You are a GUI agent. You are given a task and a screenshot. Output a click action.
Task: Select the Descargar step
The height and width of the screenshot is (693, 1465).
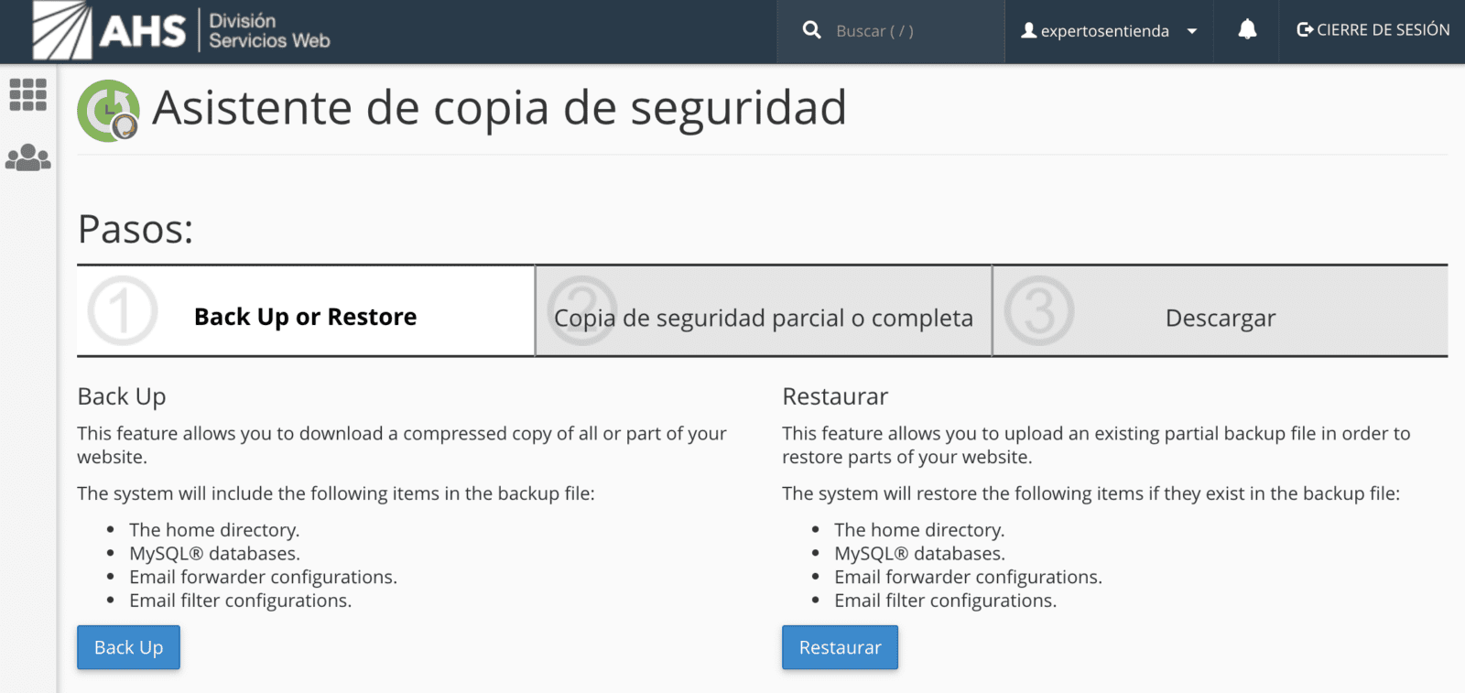[1221, 311]
